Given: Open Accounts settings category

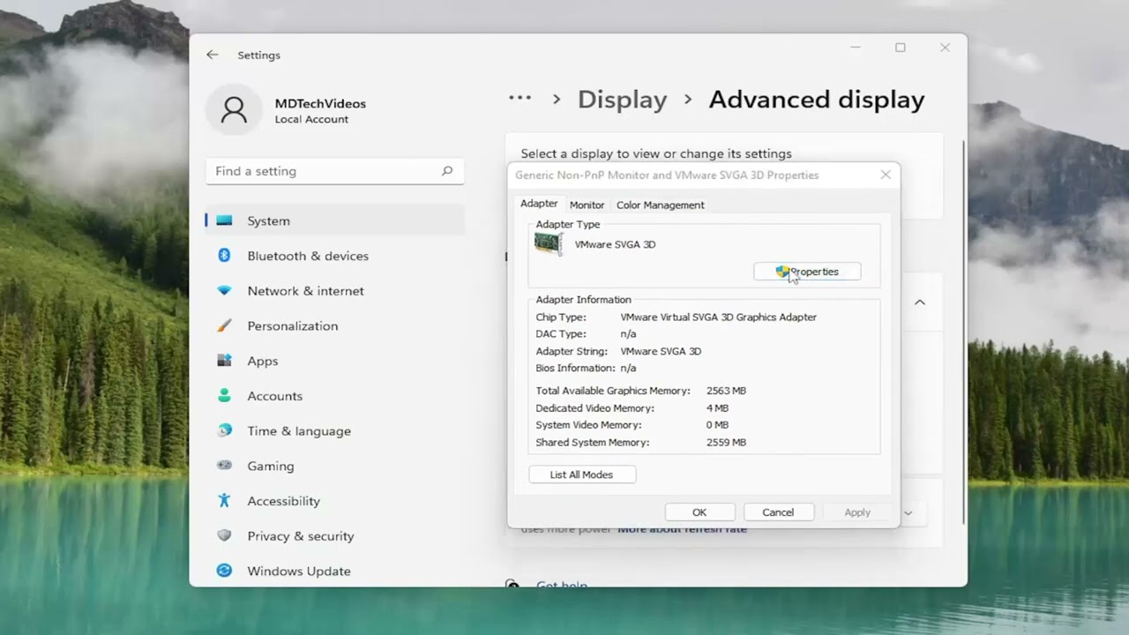Looking at the screenshot, I should pos(335,396).
